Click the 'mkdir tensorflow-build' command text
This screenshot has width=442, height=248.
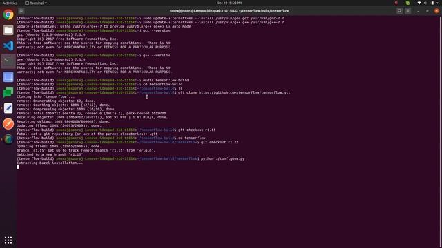pyautogui.click(x=166, y=80)
